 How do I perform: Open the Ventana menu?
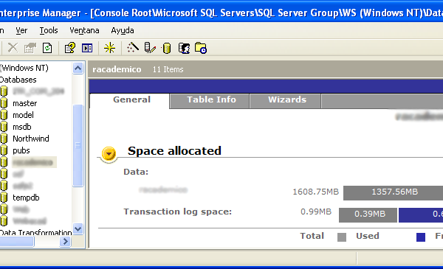(x=84, y=30)
